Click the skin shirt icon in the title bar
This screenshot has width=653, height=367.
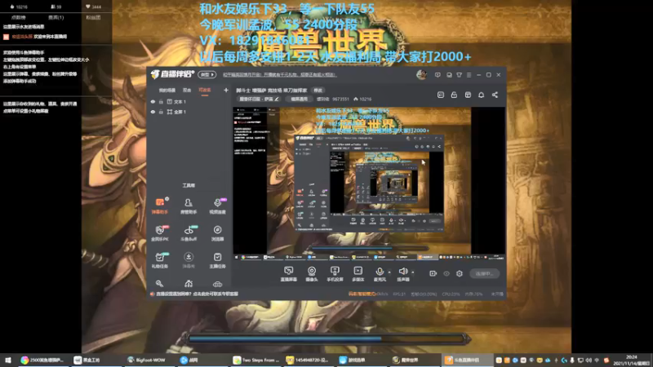(459, 75)
